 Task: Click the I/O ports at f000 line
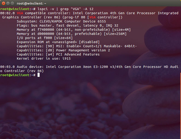45,38
